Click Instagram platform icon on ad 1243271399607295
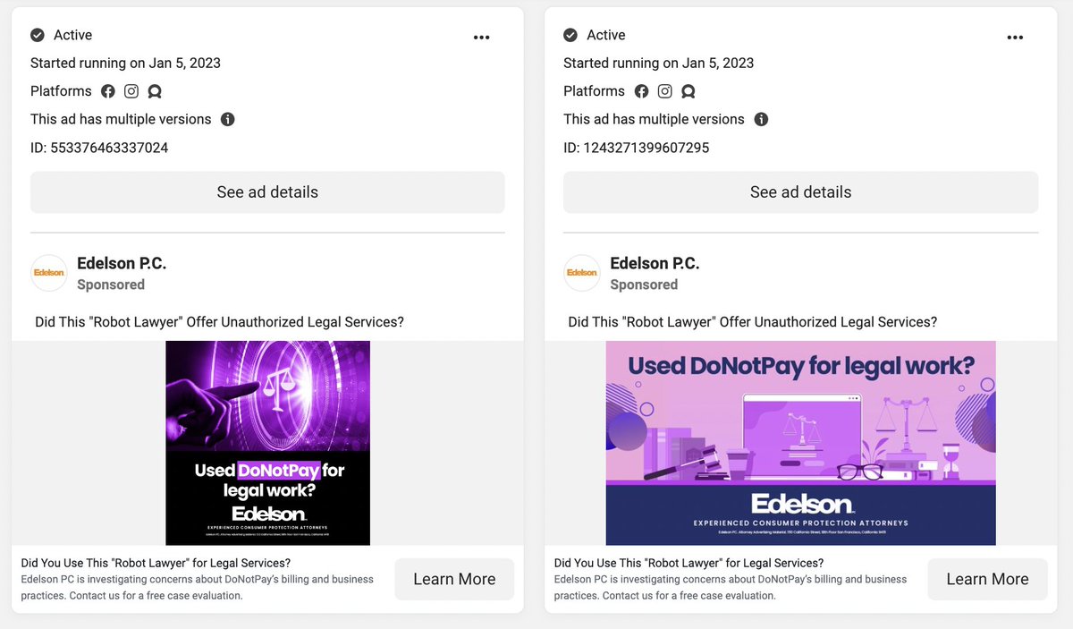Viewport: 1073px width, 629px height. click(664, 91)
